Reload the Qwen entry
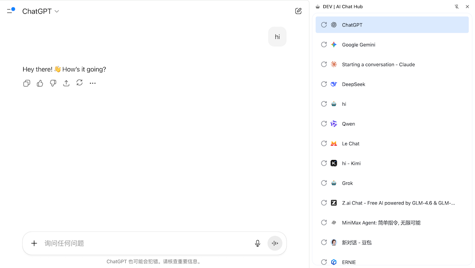 [324, 124]
